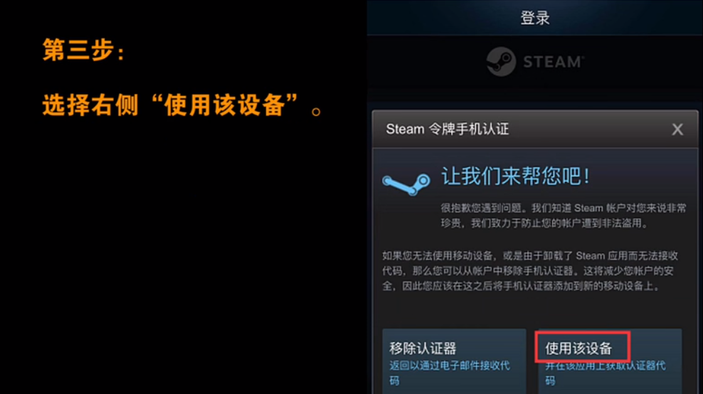Image resolution: width=703 pixels, height=394 pixels.
Task: Click the small 码 under 返回以通过电子邮件
Action: (394, 380)
